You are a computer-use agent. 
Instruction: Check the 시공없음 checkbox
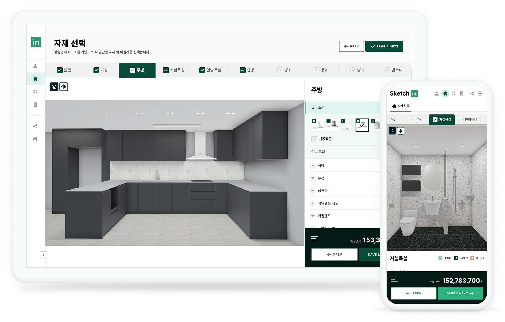click(x=314, y=139)
